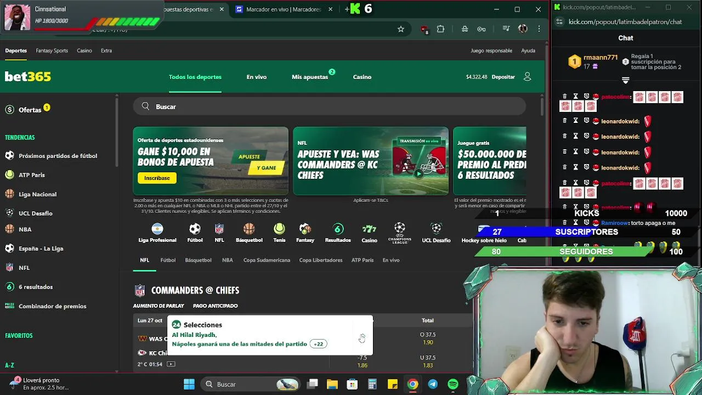702x395 pixels.
Task: Open the media control icon in Chrome toolbar
Action: pyautogui.click(x=506, y=29)
